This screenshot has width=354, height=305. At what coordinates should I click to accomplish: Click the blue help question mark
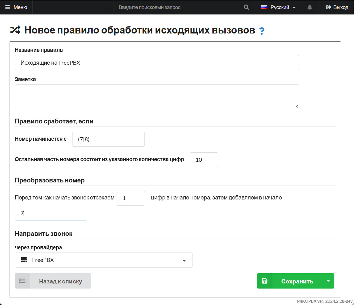(x=262, y=31)
